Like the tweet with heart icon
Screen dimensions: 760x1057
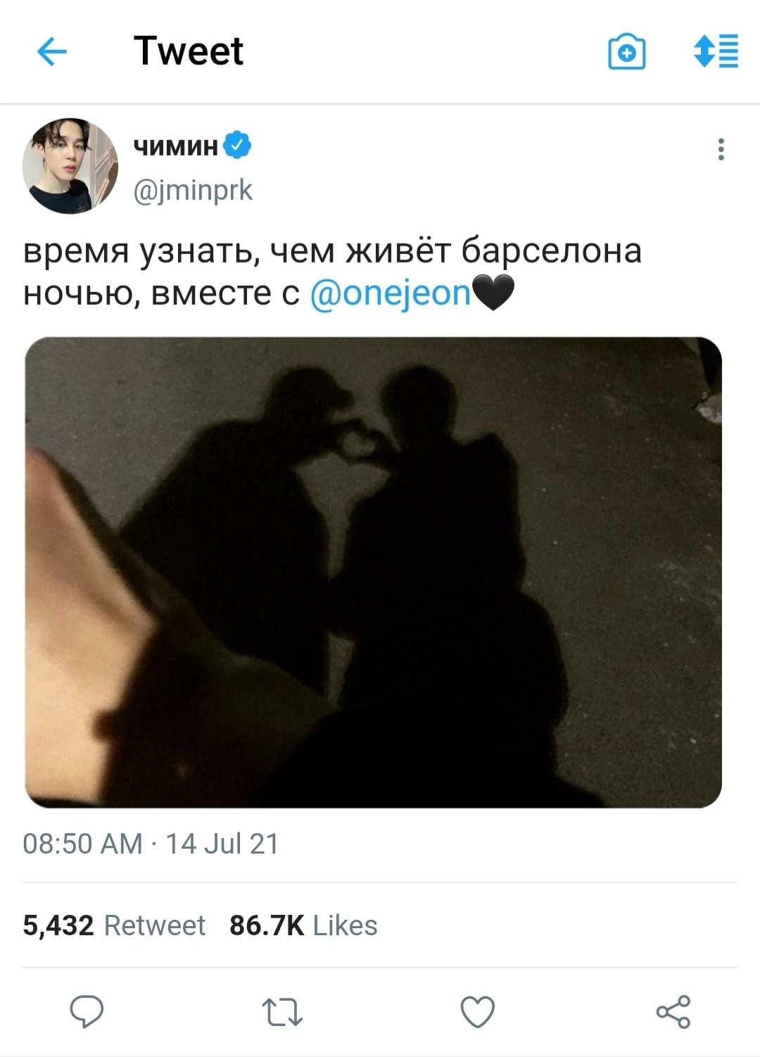tap(478, 1012)
